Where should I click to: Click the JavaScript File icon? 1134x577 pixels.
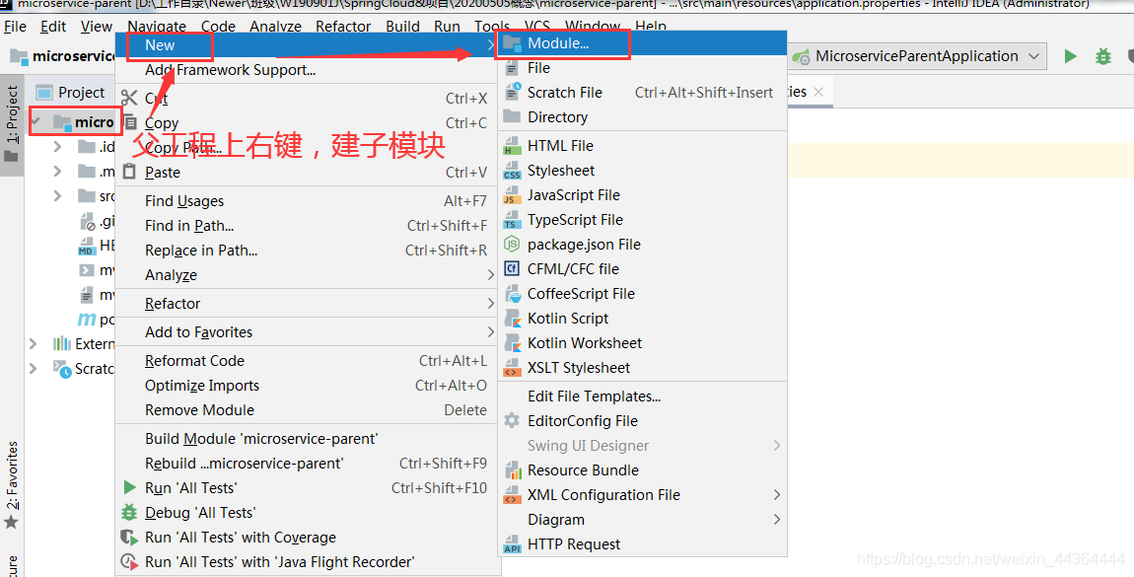pyautogui.click(x=512, y=195)
